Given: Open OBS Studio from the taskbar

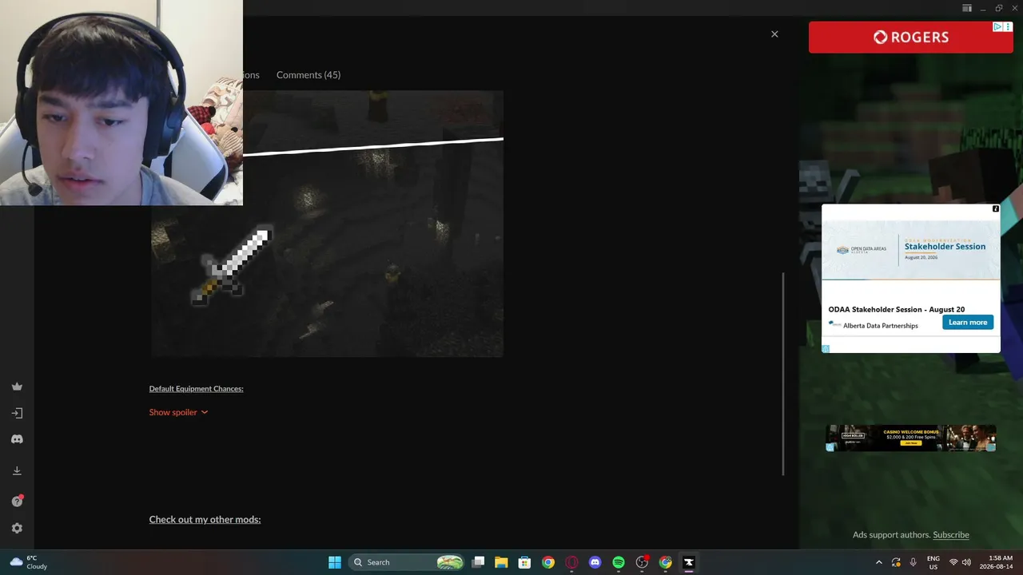Looking at the screenshot, I should click(x=642, y=562).
